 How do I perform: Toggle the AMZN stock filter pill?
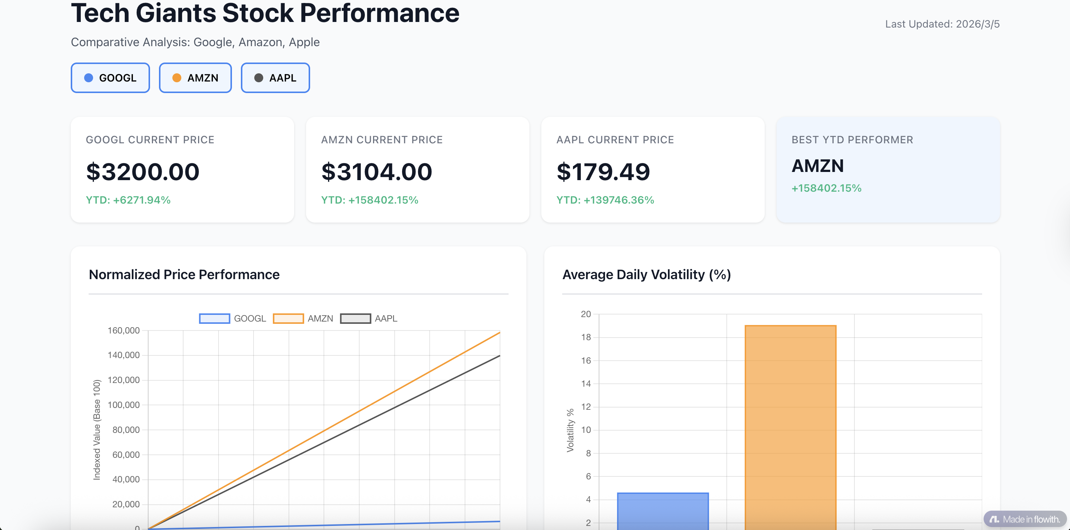tap(195, 78)
